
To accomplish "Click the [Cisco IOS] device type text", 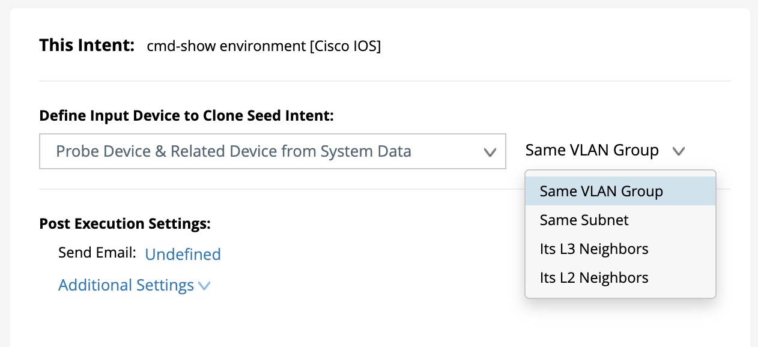I will (345, 46).
